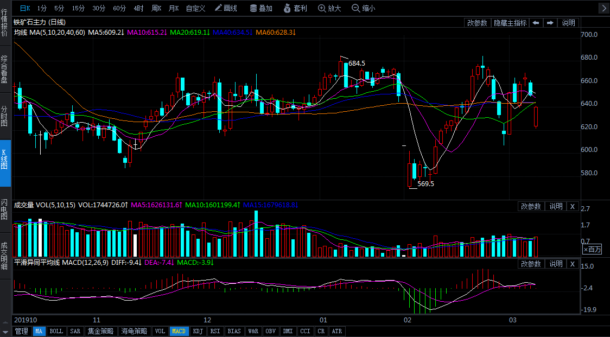
Task: Open bottom-left dropdown arrow next to 管理
Action: [x=5, y=331]
